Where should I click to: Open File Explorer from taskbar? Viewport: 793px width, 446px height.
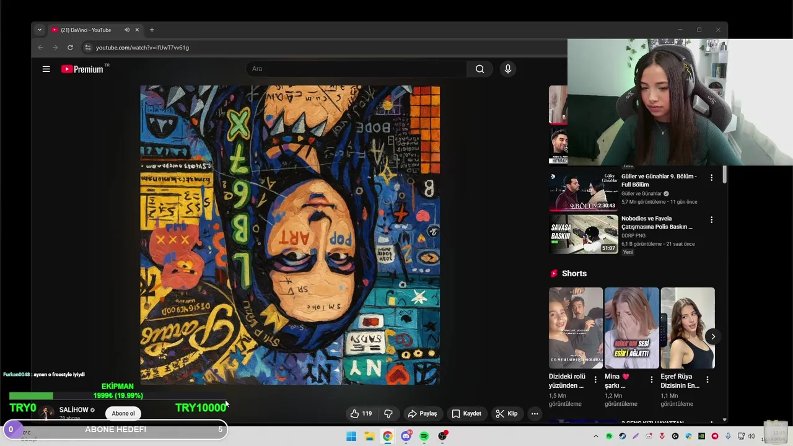pos(369,436)
